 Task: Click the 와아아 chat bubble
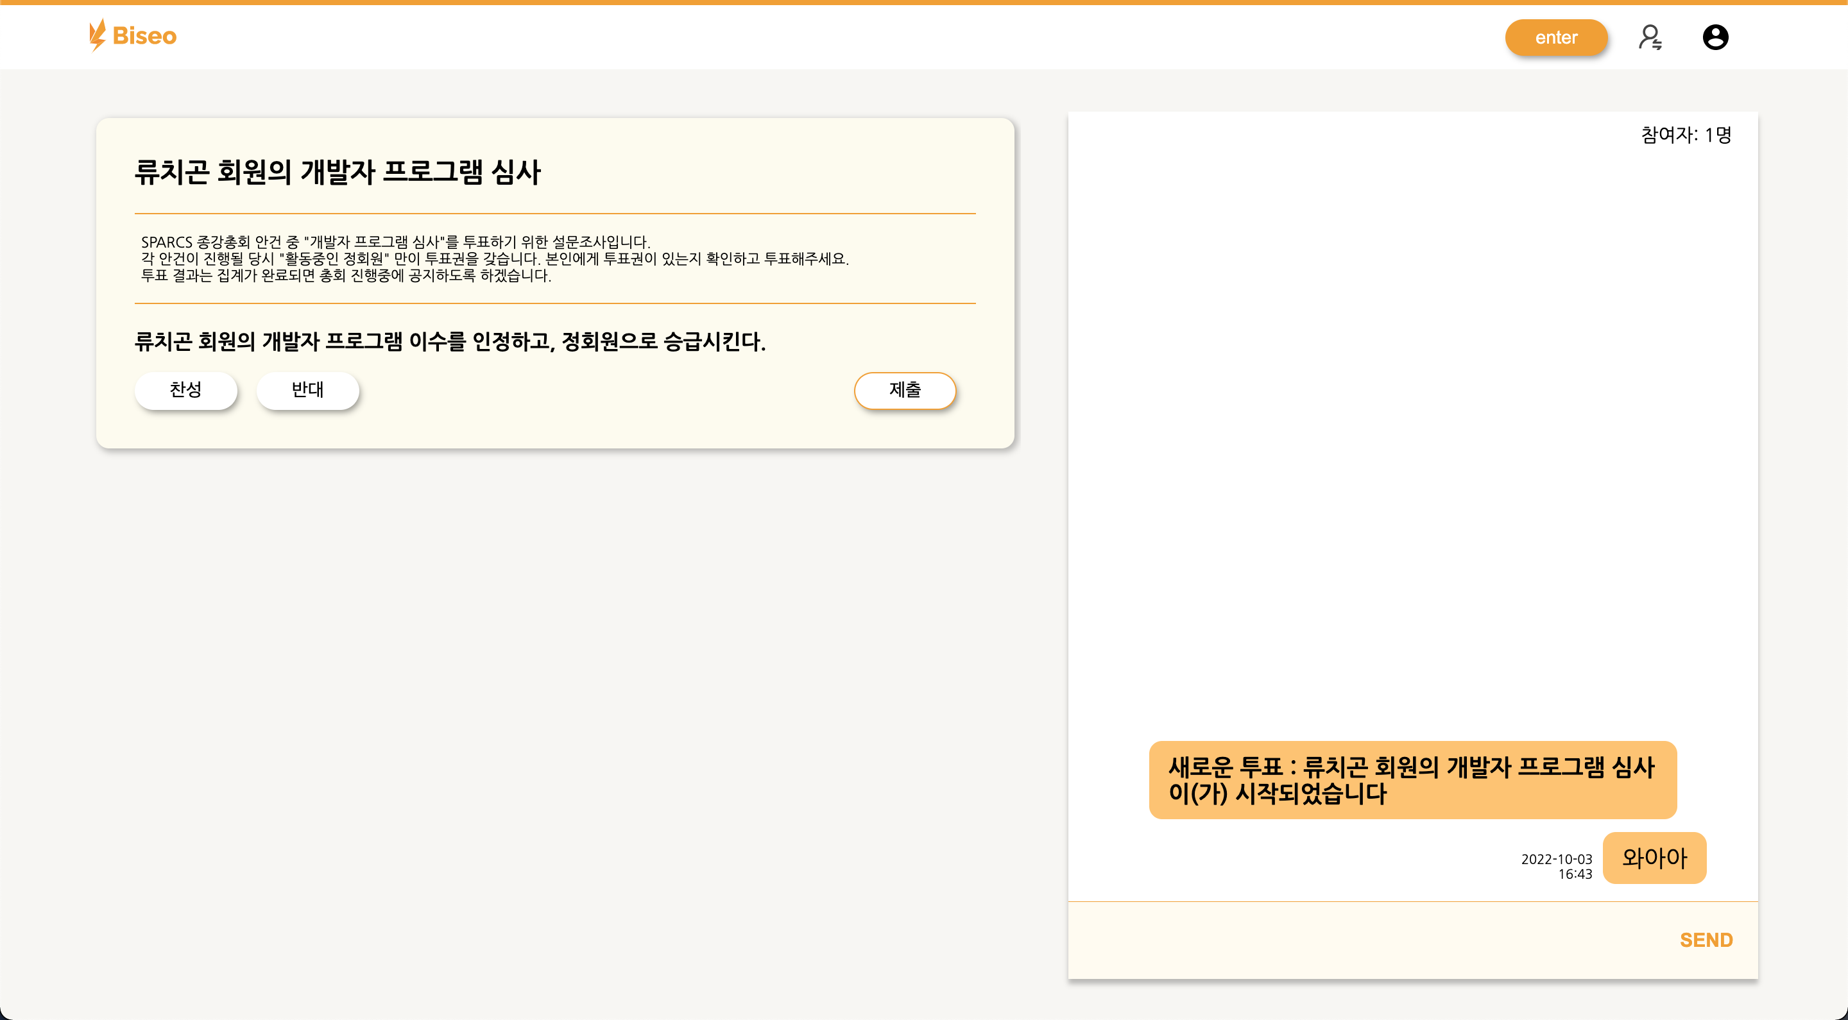pyautogui.click(x=1654, y=858)
